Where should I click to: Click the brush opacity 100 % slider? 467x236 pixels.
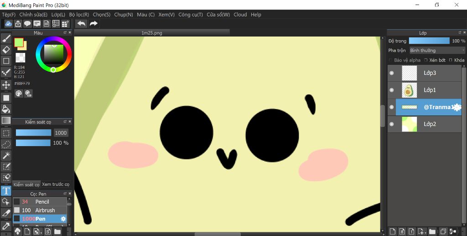pos(33,143)
